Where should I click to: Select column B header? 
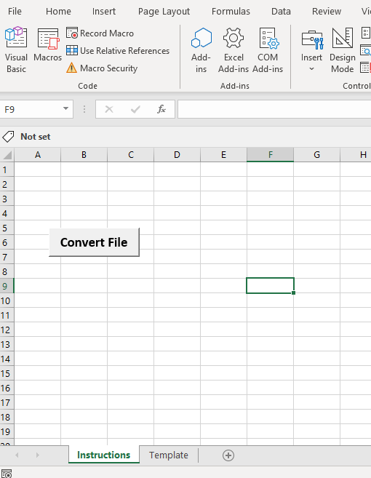pyautogui.click(x=84, y=155)
